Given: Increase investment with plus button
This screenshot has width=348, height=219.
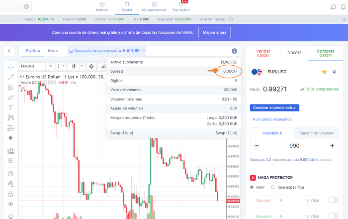Looking at the screenshot, I should tap(332, 146).
